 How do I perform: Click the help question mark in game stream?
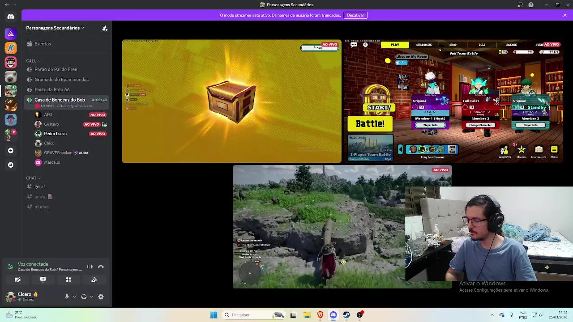pos(365,45)
